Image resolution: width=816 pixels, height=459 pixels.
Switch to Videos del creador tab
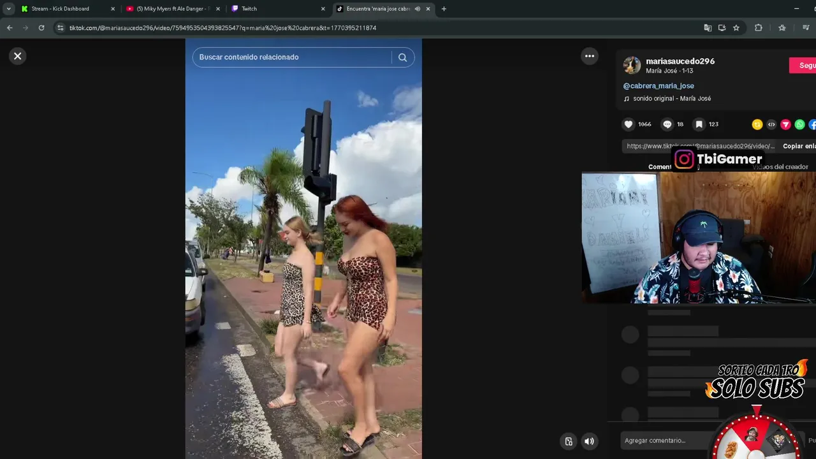pos(780,167)
